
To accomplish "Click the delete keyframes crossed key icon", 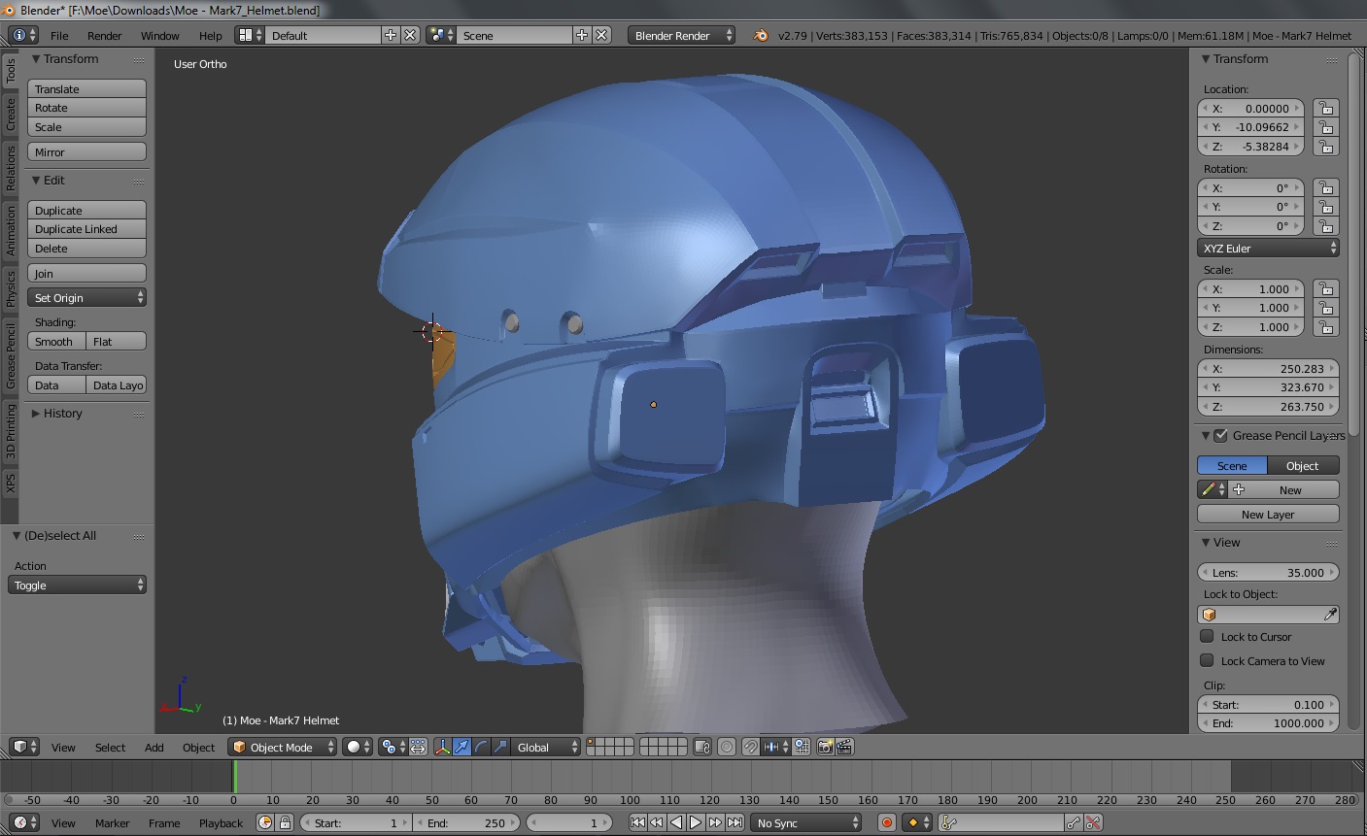I will click(1093, 822).
